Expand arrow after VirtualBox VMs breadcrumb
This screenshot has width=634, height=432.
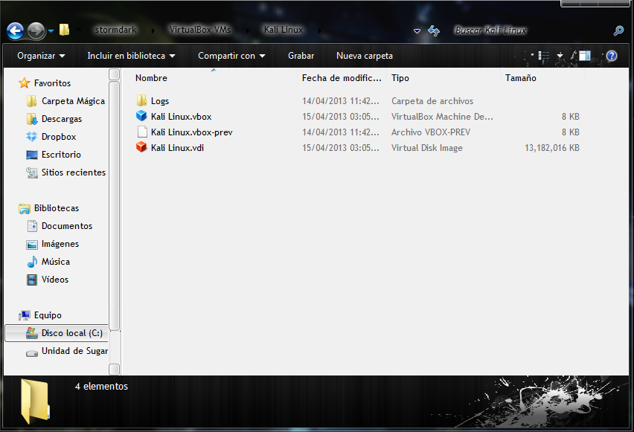pyautogui.click(x=248, y=30)
